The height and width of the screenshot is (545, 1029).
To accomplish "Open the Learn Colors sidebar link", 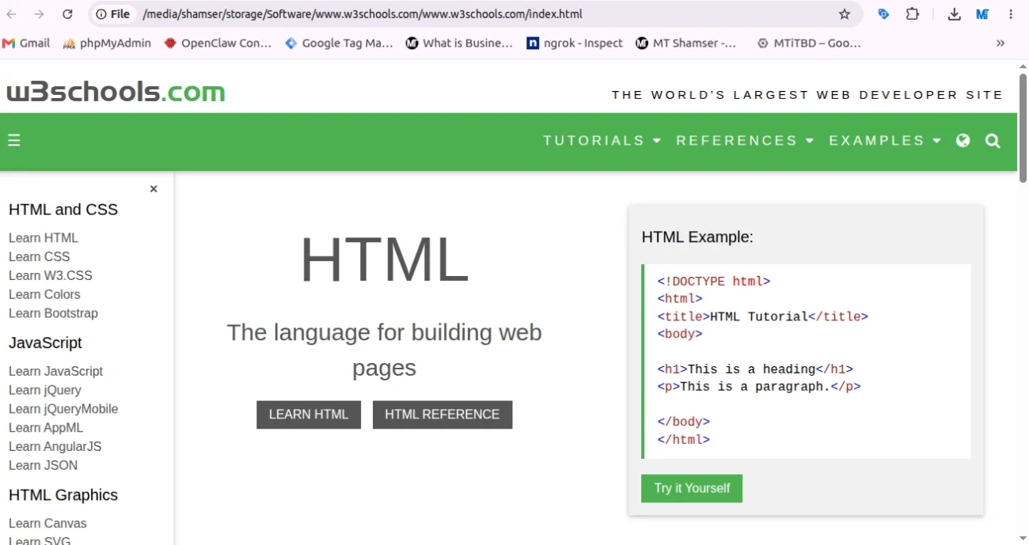I will tap(44, 295).
